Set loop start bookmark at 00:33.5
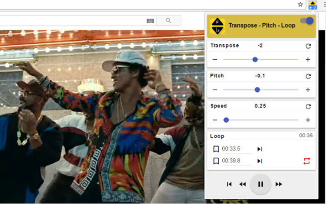The width and height of the screenshot is (326, 204). click(216, 149)
